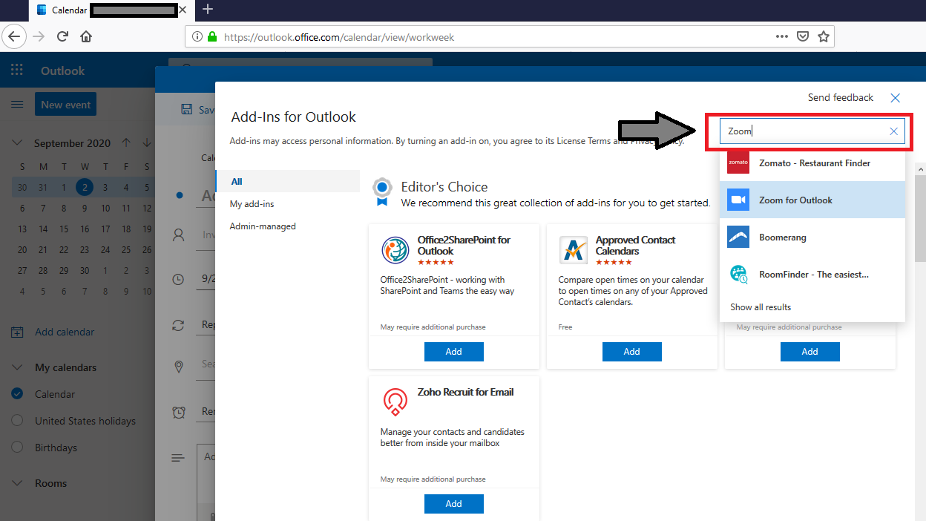Select September 24 in mini calendar
Image resolution: width=926 pixels, height=521 pixels.
point(105,250)
